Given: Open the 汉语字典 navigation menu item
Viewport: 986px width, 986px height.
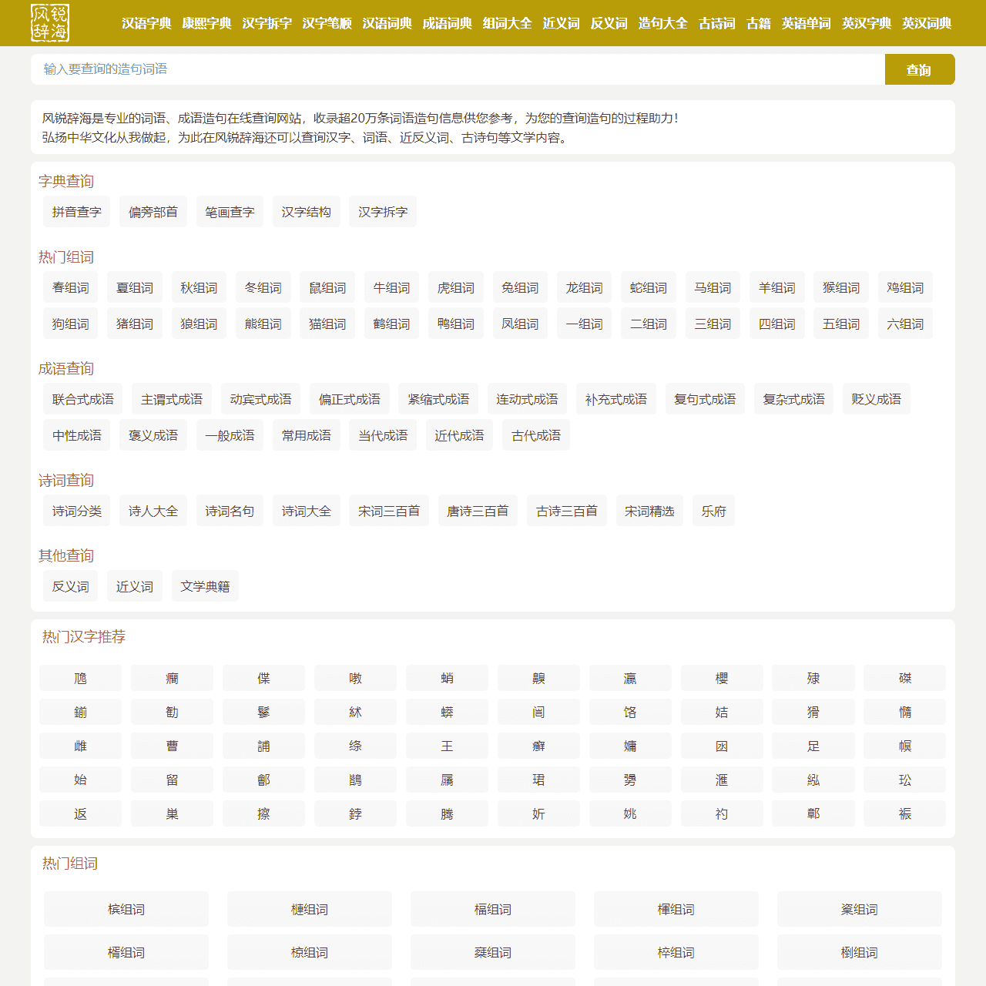Looking at the screenshot, I should (146, 23).
